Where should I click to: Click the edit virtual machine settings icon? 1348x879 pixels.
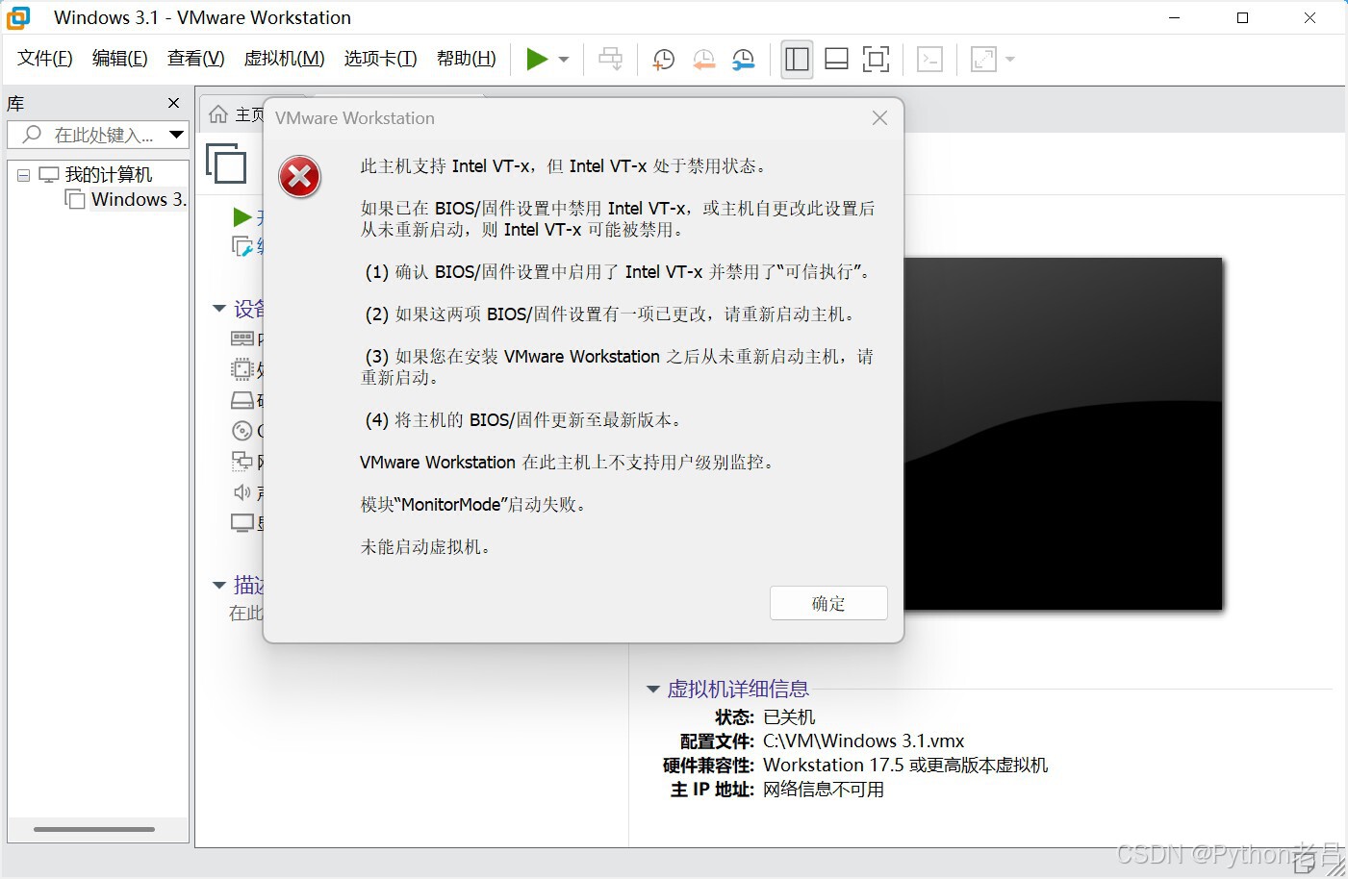242,247
